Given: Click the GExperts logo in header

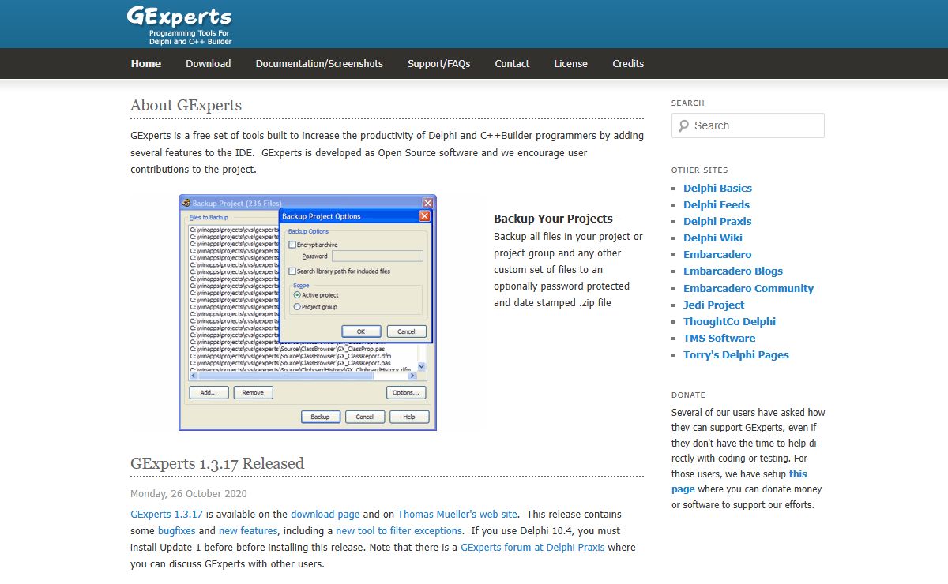Looking at the screenshot, I should point(179,25).
